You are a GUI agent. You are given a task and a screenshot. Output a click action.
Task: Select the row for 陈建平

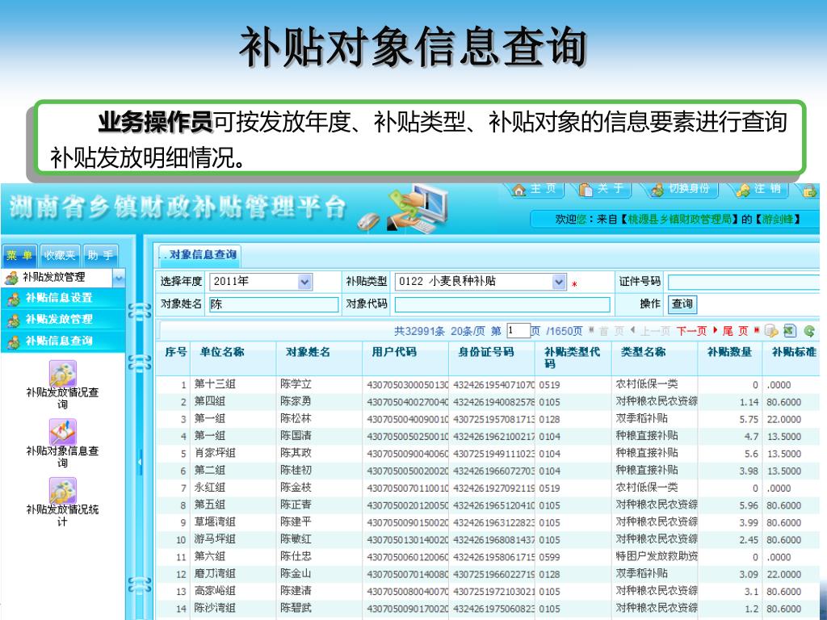[x=488, y=522]
